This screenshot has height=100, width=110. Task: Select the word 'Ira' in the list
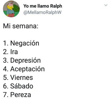(14, 52)
